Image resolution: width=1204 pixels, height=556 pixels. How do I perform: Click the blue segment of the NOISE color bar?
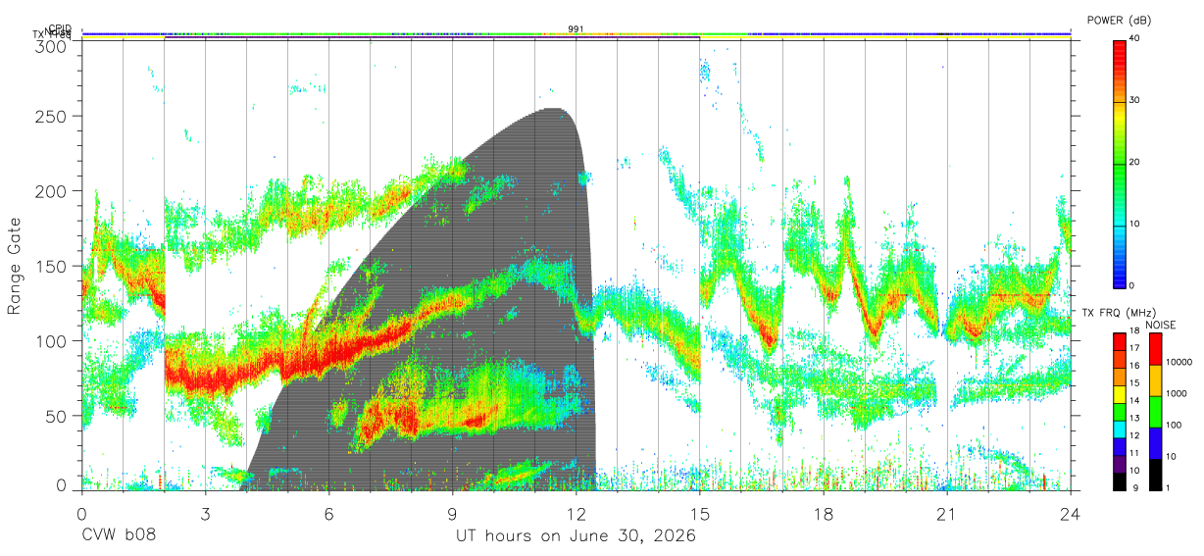(x=1155, y=443)
